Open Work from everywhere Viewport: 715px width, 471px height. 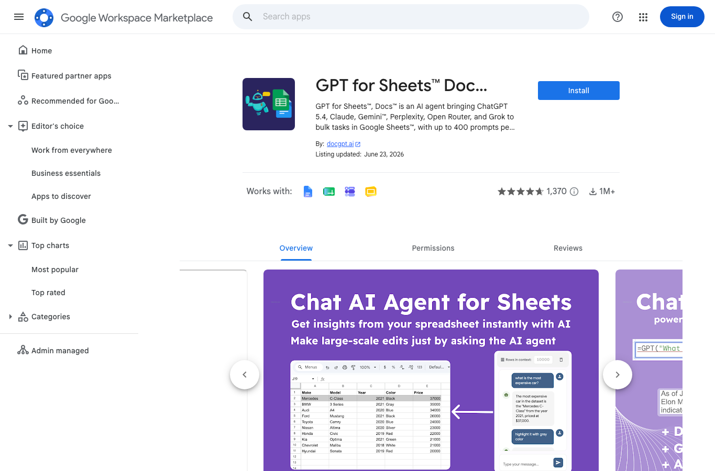(72, 150)
